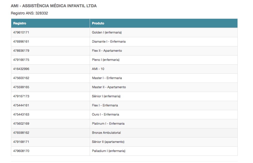The width and height of the screenshot is (253, 163).
Task: Click the AMI company title heading
Action: 54,6
